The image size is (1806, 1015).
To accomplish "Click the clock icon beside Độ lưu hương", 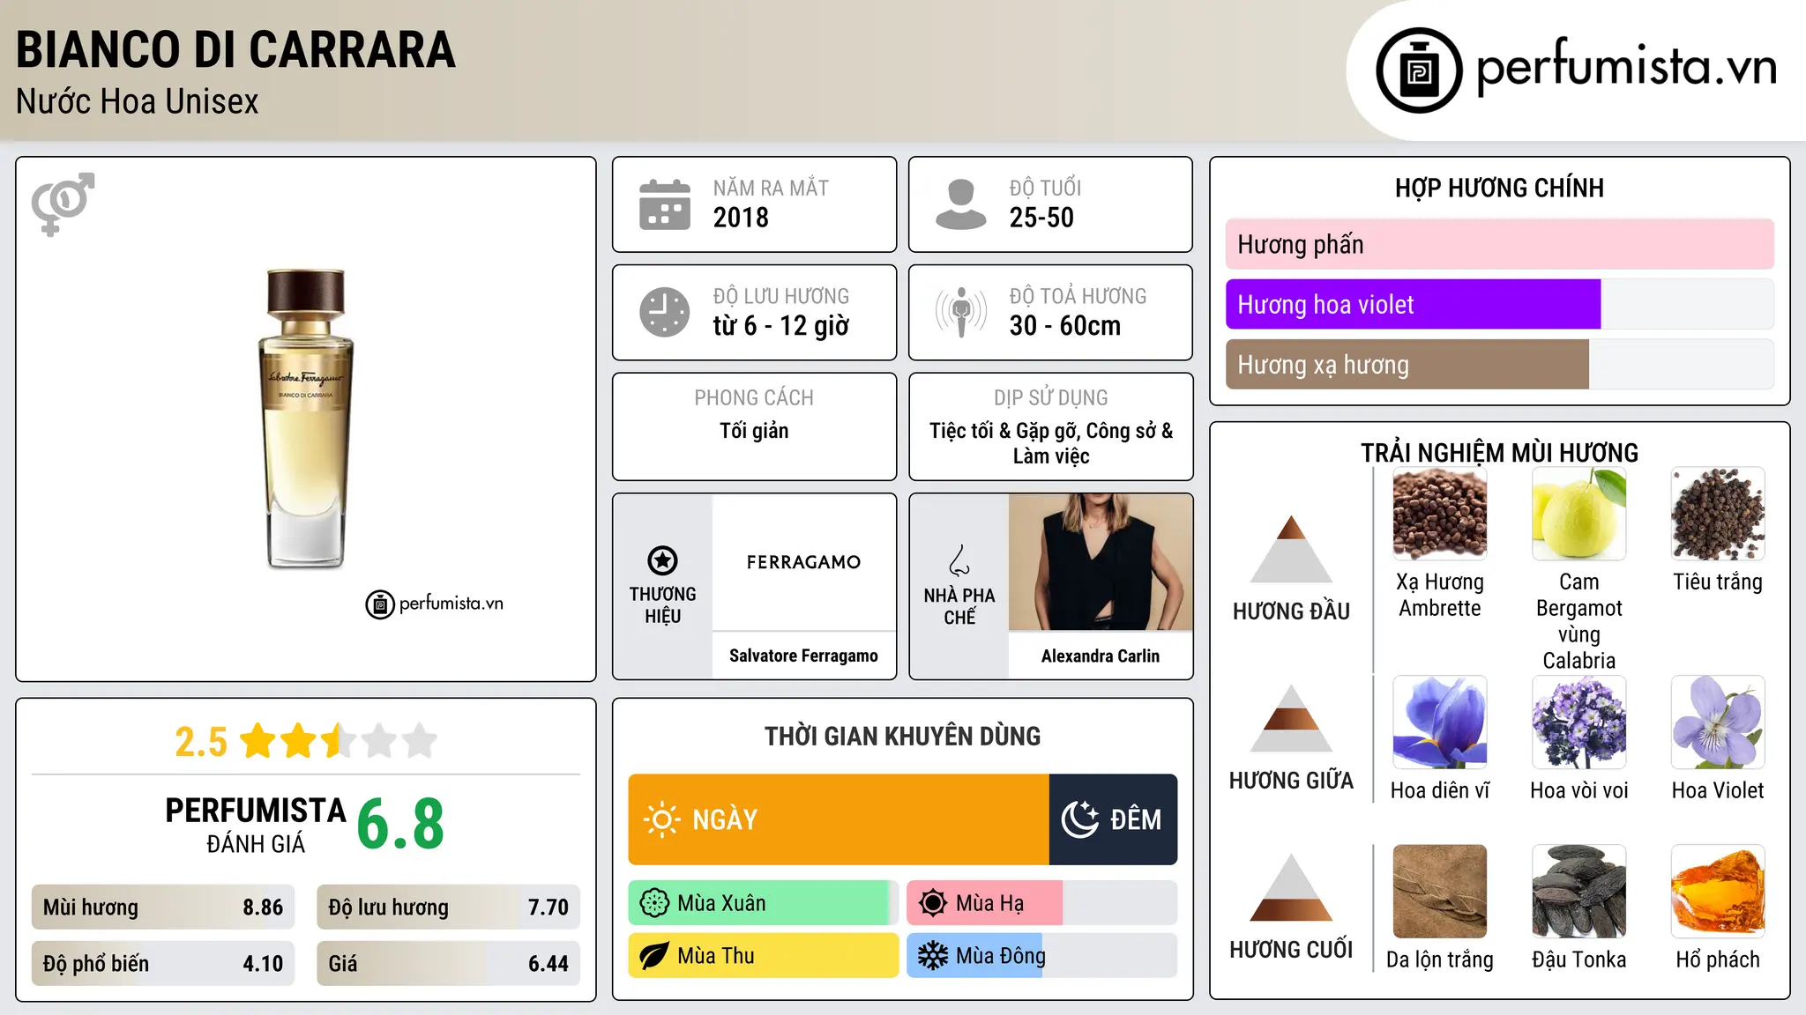I will coord(665,312).
